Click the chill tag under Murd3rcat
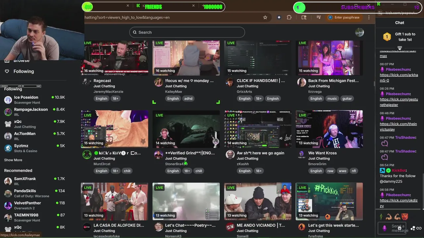 [x=127, y=171]
